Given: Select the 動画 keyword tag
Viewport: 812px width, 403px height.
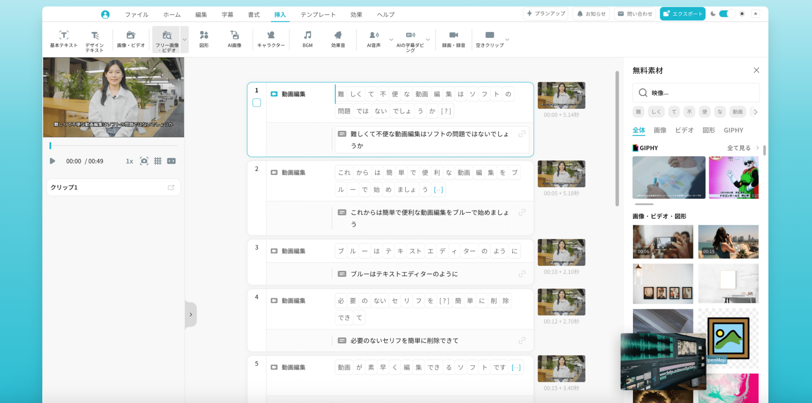Looking at the screenshot, I should click(737, 112).
